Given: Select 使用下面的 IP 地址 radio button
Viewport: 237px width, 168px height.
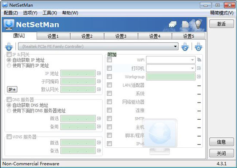Looking at the screenshot, I should pos(9,65).
